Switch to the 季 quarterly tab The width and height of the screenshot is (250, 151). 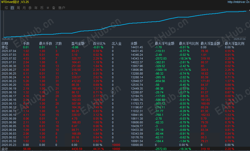click(x=30, y=8)
